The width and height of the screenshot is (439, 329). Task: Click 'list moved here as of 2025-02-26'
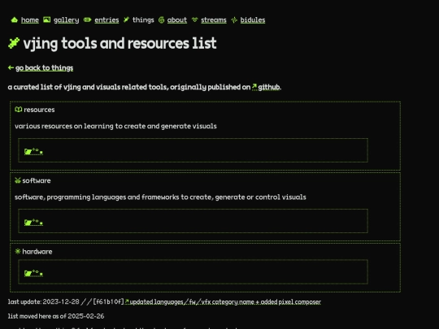[56, 316]
